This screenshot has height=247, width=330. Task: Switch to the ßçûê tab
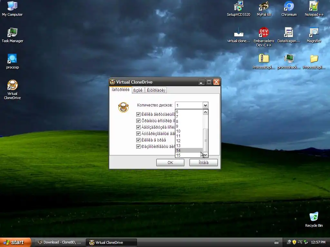coord(138,90)
